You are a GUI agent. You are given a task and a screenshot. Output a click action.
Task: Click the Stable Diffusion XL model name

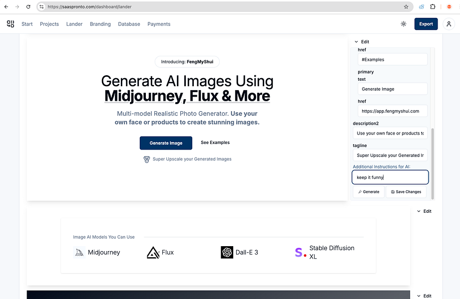332,252
